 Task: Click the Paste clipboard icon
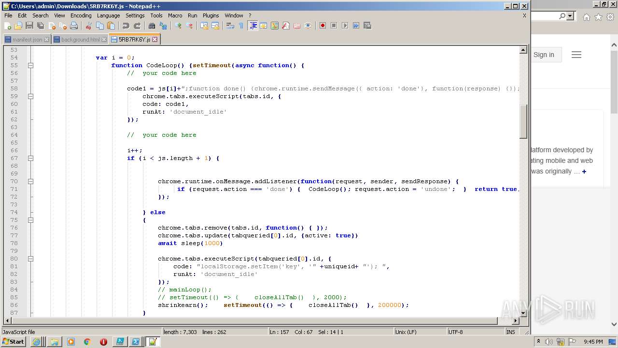[x=111, y=26]
